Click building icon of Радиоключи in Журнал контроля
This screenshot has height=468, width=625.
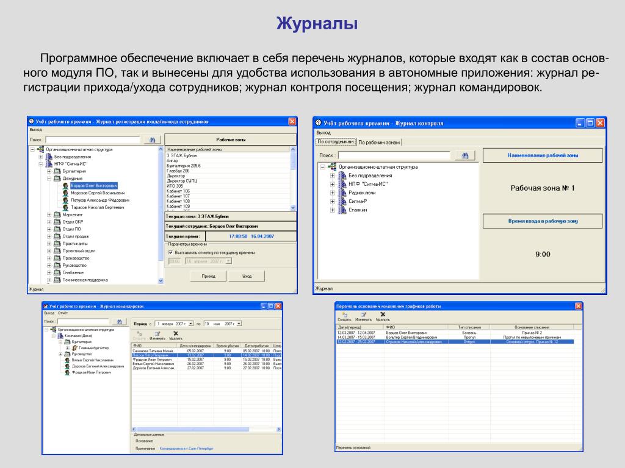click(x=342, y=193)
